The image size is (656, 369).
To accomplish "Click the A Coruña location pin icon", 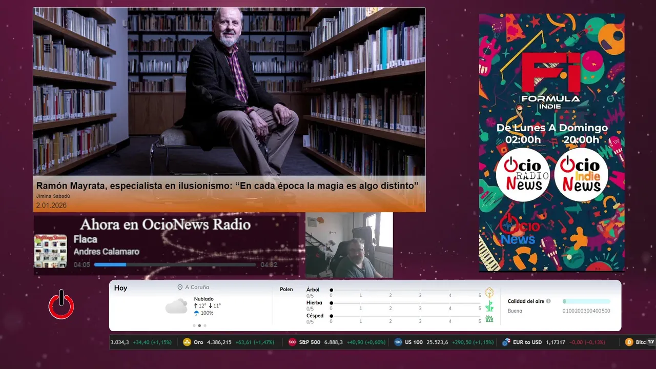I will click(180, 288).
